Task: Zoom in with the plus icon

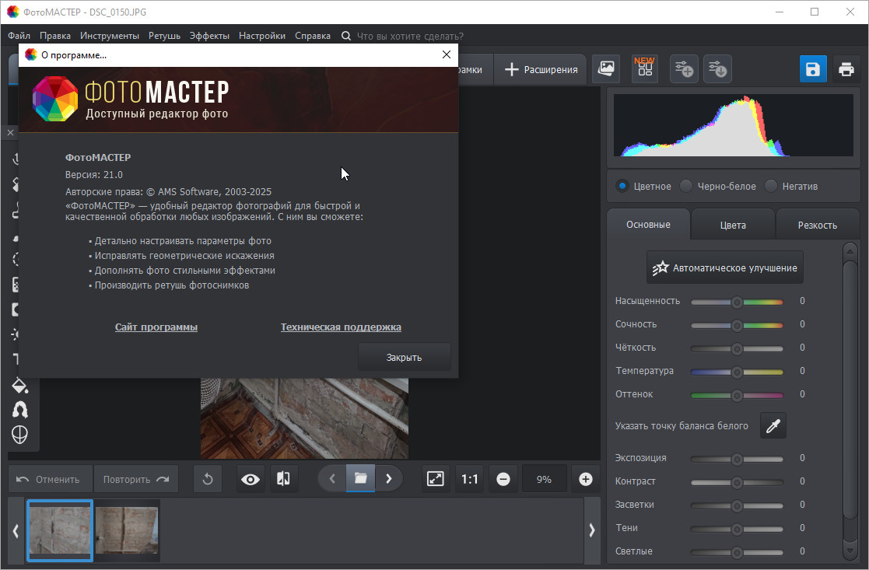Action: [x=586, y=479]
